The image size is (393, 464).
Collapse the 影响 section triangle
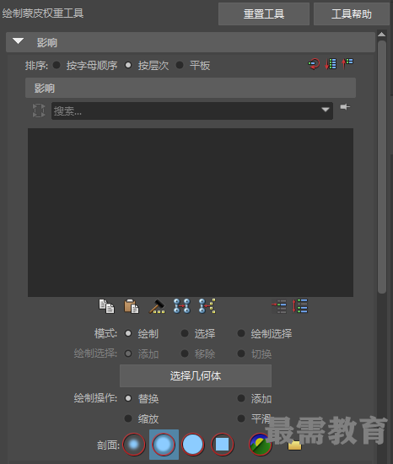click(x=18, y=41)
